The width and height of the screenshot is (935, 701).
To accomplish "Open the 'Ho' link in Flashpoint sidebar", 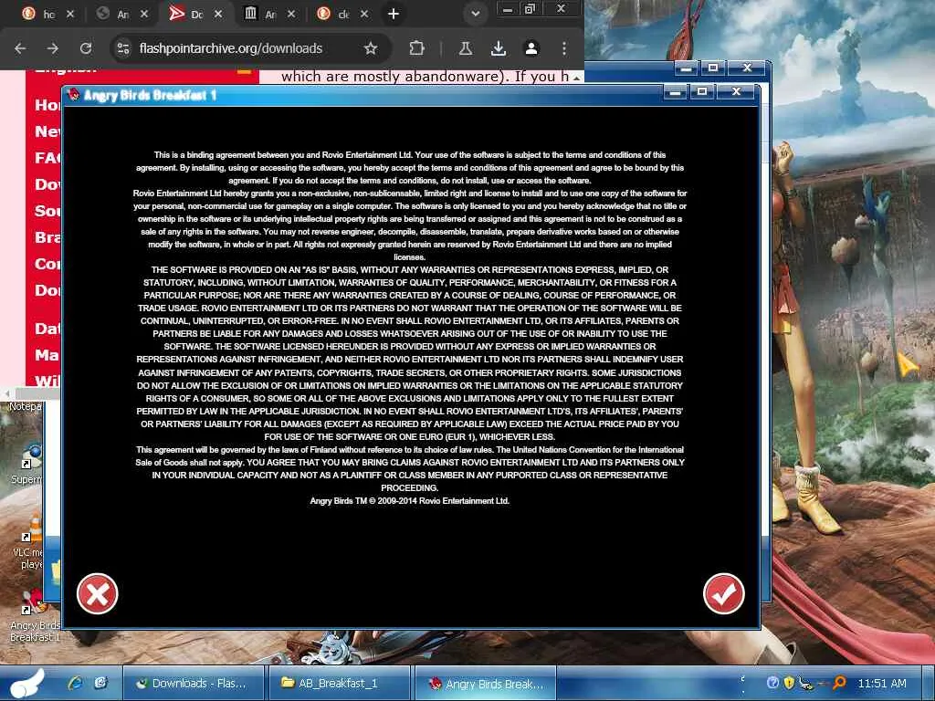I will coord(47,105).
